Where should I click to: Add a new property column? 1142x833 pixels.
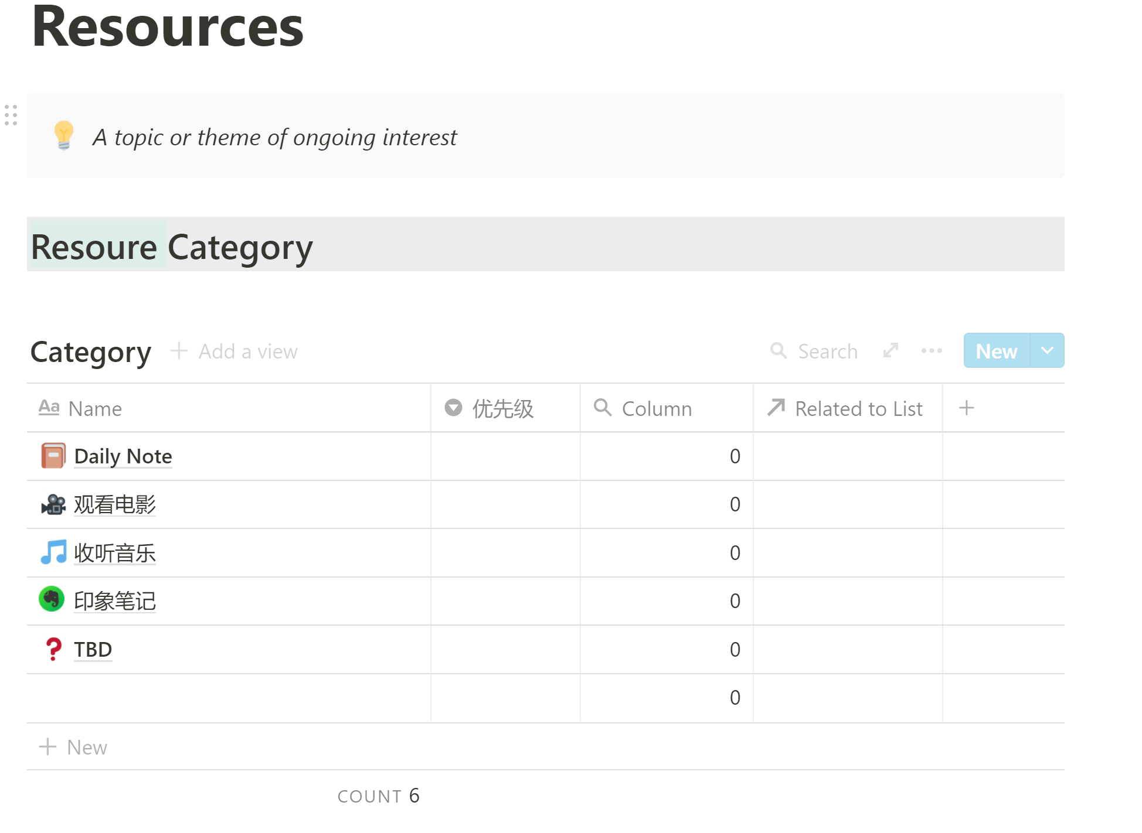(x=967, y=408)
